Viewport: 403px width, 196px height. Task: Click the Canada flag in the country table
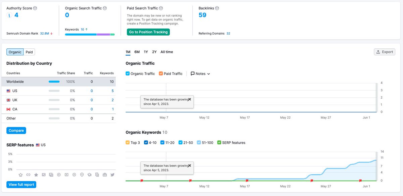click(8, 109)
